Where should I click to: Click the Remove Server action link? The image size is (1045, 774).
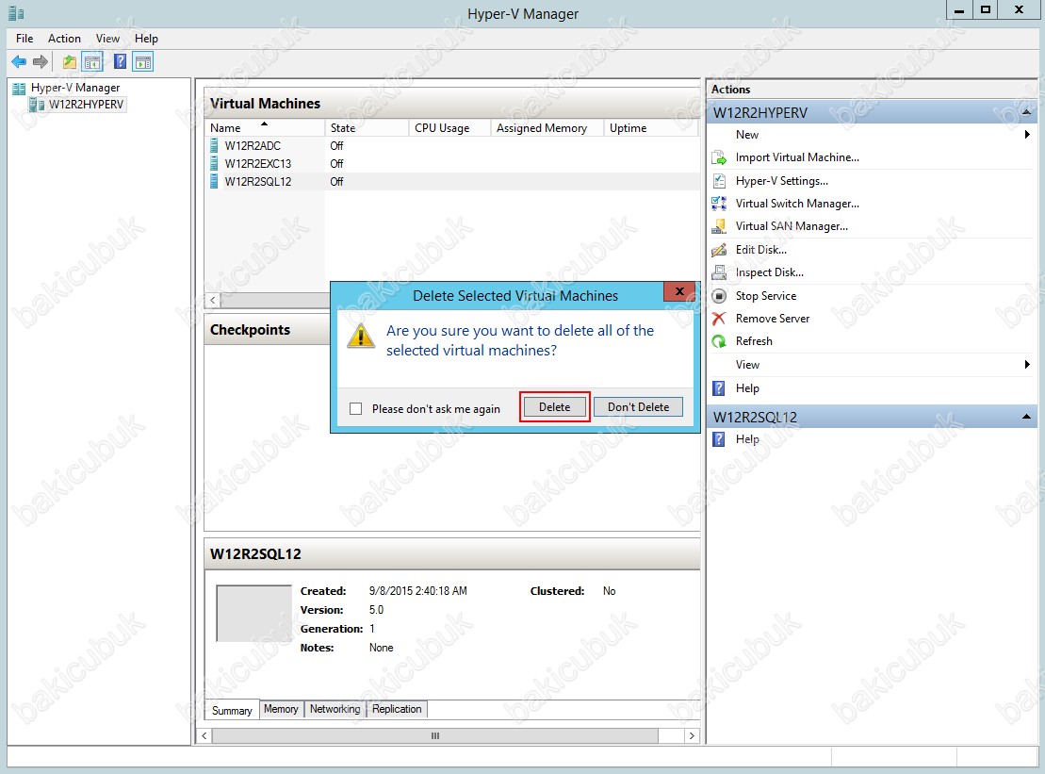tap(773, 319)
